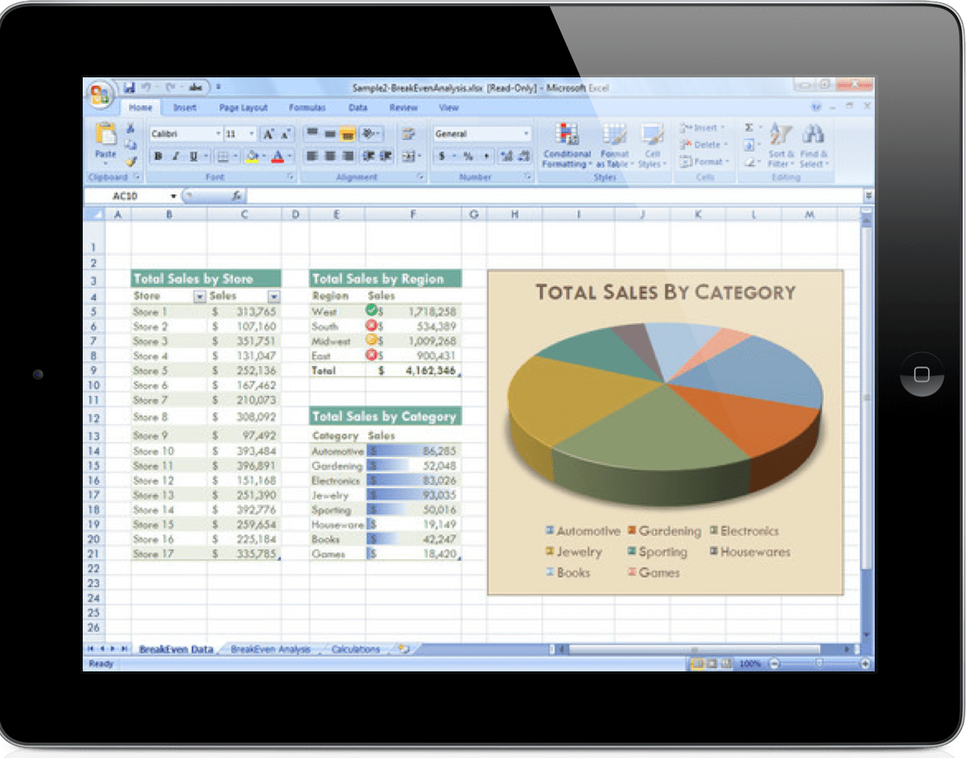Screen dimensions: 966x758
Task: Switch to the Page Layout ribbon tab
Action: tap(243, 108)
